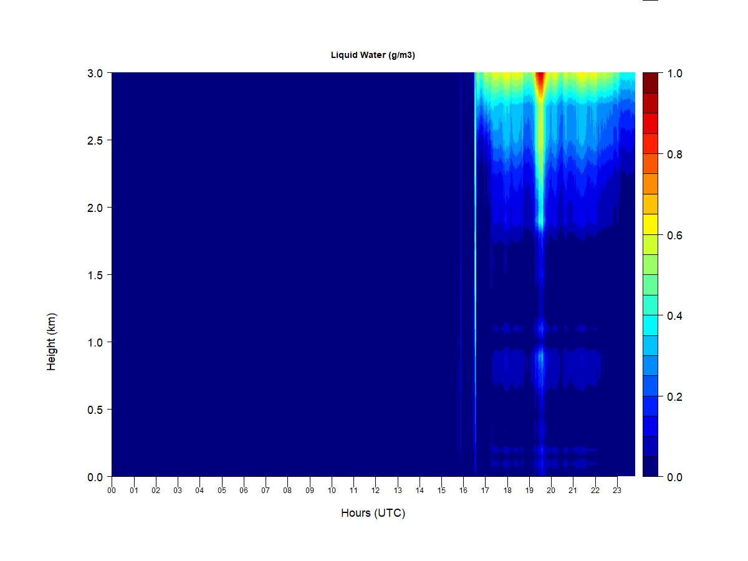Click the 'Height (km)' axis label

[x=52, y=342]
